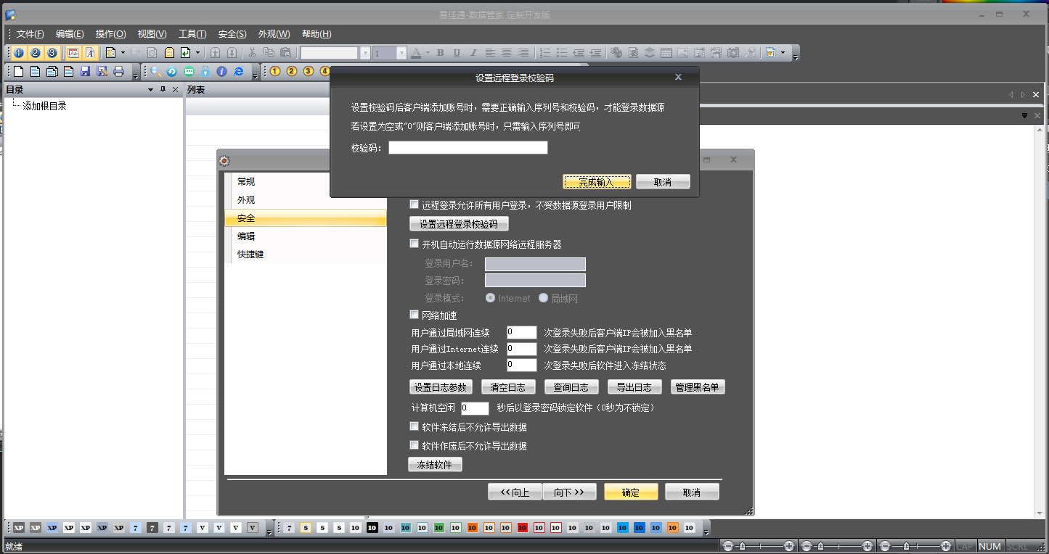
Task: Click the blue refresh sync icon
Action: pos(172,72)
